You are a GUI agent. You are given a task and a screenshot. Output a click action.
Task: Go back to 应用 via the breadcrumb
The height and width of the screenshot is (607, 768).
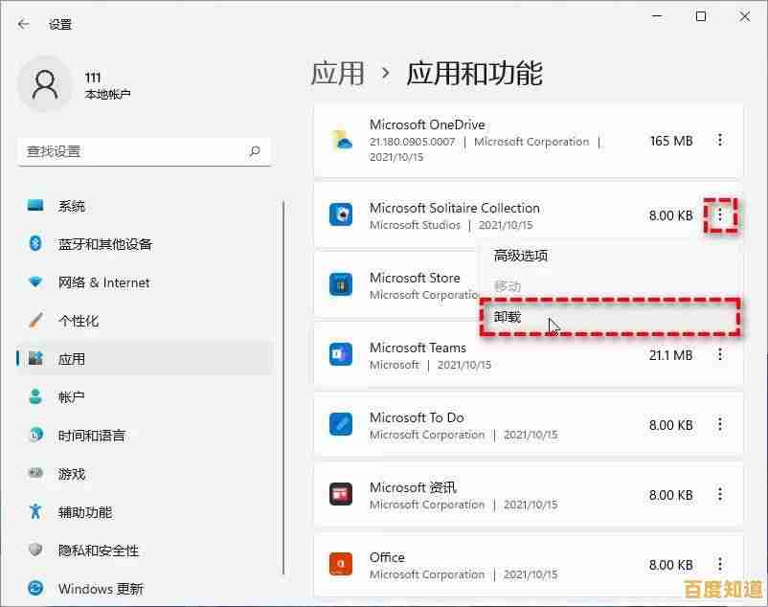click(337, 72)
